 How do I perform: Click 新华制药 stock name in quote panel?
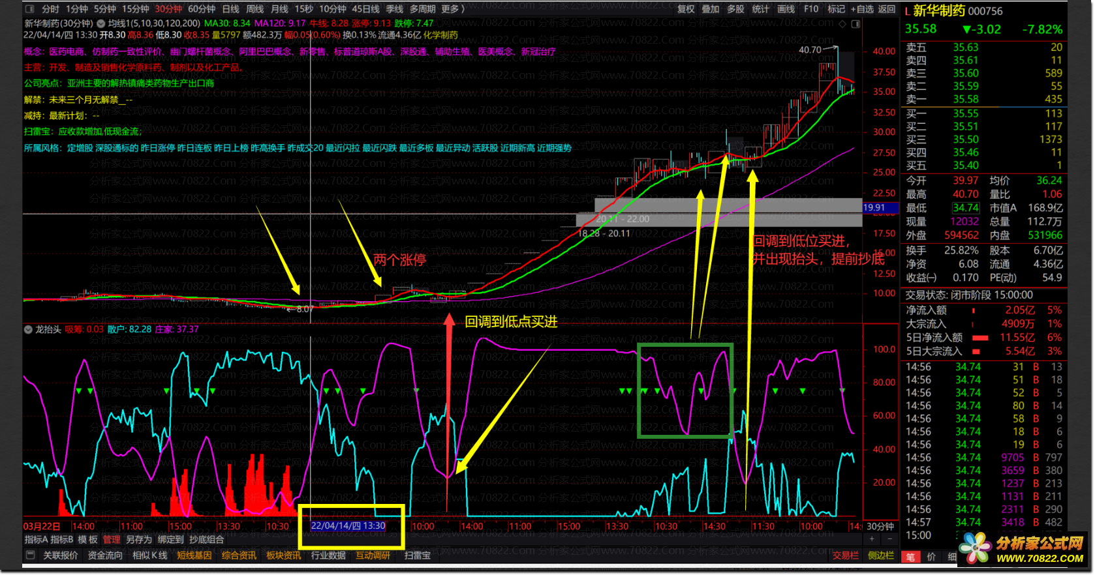click(x=938, y=10)
